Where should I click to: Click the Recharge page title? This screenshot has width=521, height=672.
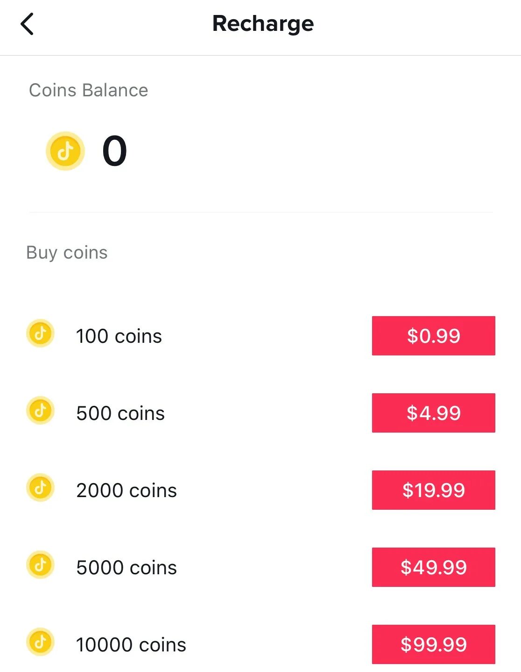pos(263,24)
